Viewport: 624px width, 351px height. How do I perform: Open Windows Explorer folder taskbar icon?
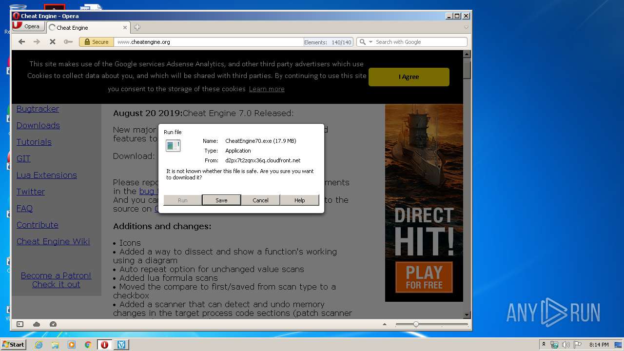click(55, 345)
